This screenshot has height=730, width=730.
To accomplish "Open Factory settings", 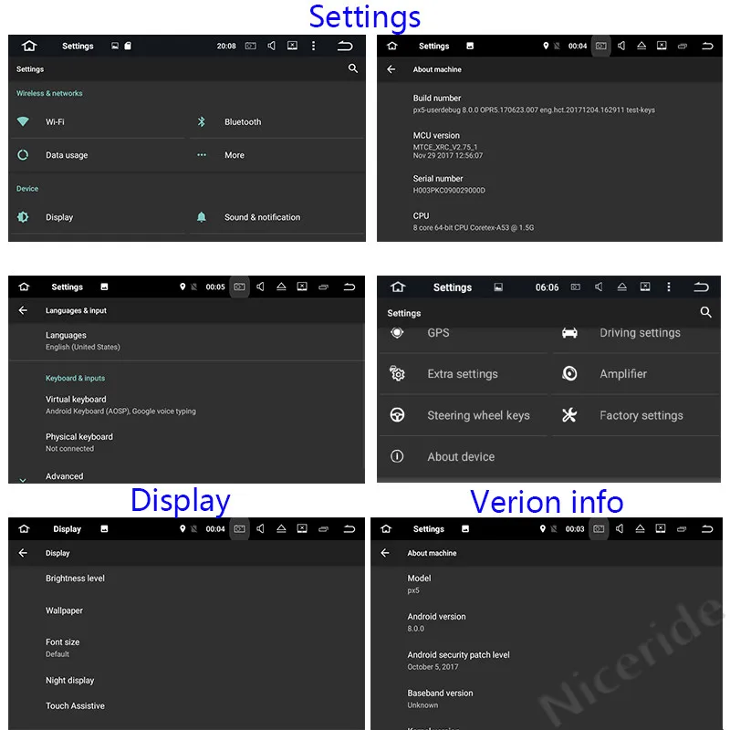I will pyautogui.click(x=636, y=415).
